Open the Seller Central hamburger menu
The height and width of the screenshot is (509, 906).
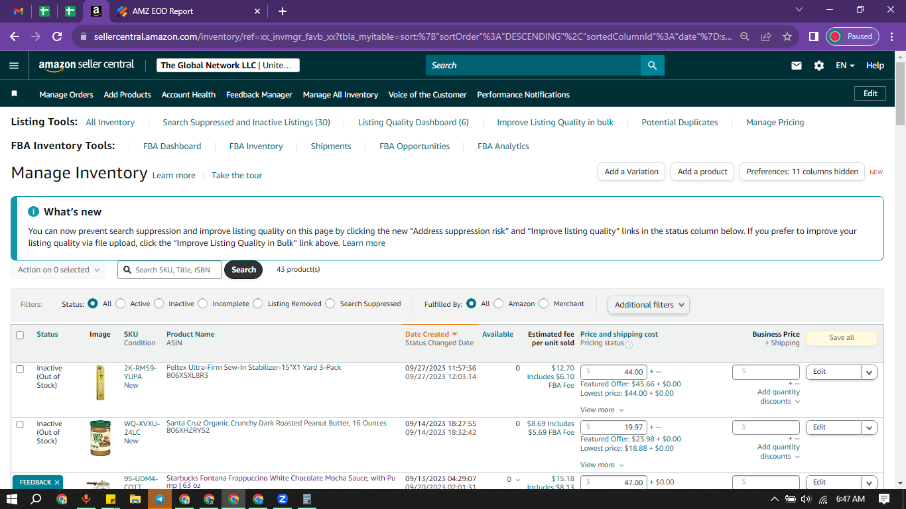[x=14, y=66]
